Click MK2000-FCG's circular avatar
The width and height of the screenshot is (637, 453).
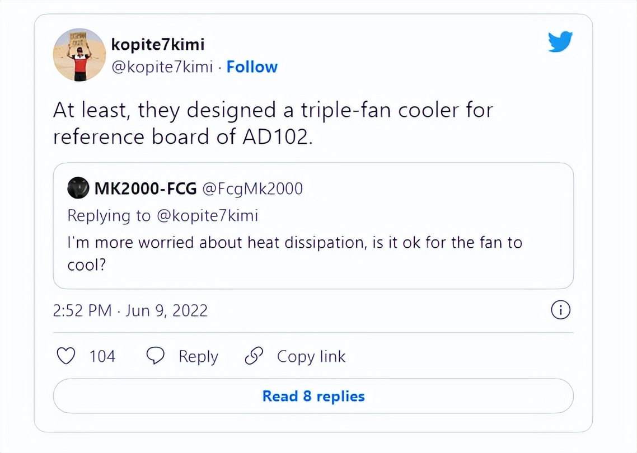[x=78, y=188]
